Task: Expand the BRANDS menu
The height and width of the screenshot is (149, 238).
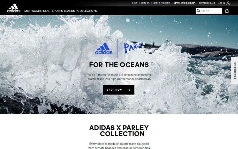Action: click(x=69, y=11)
